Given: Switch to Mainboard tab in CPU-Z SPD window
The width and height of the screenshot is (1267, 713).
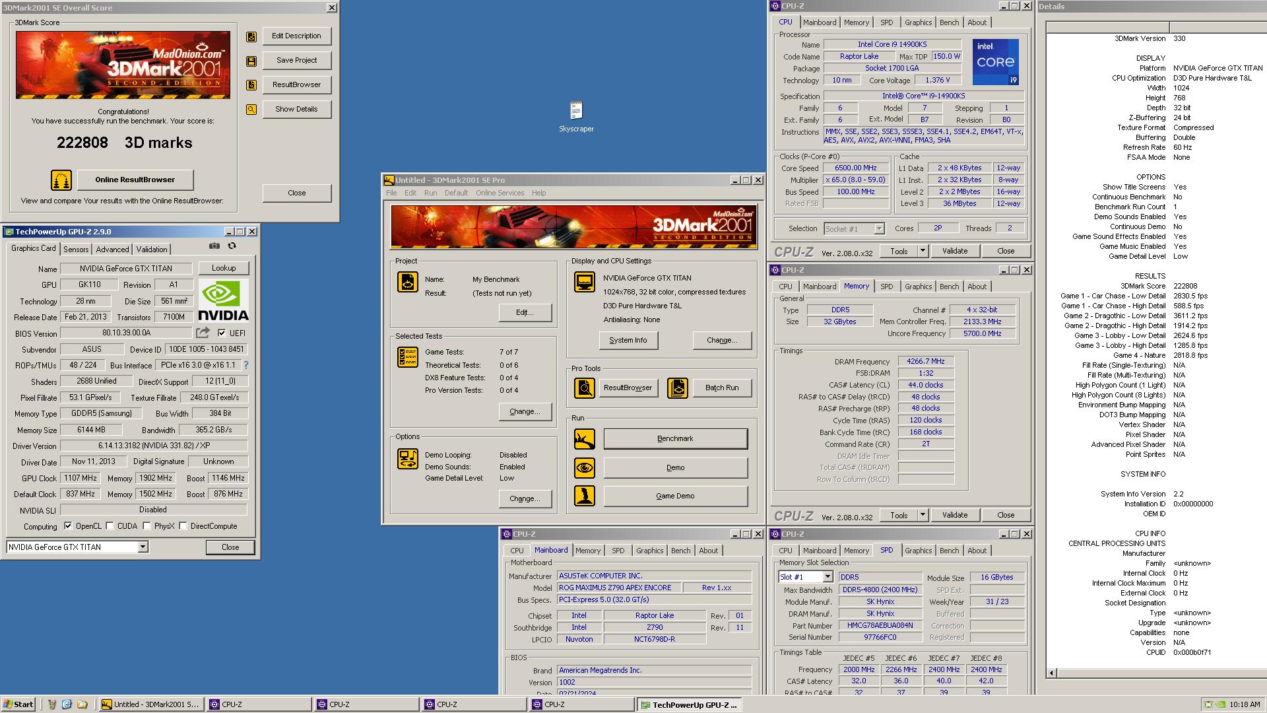Looking at the screenshot, I should point(819,551).
